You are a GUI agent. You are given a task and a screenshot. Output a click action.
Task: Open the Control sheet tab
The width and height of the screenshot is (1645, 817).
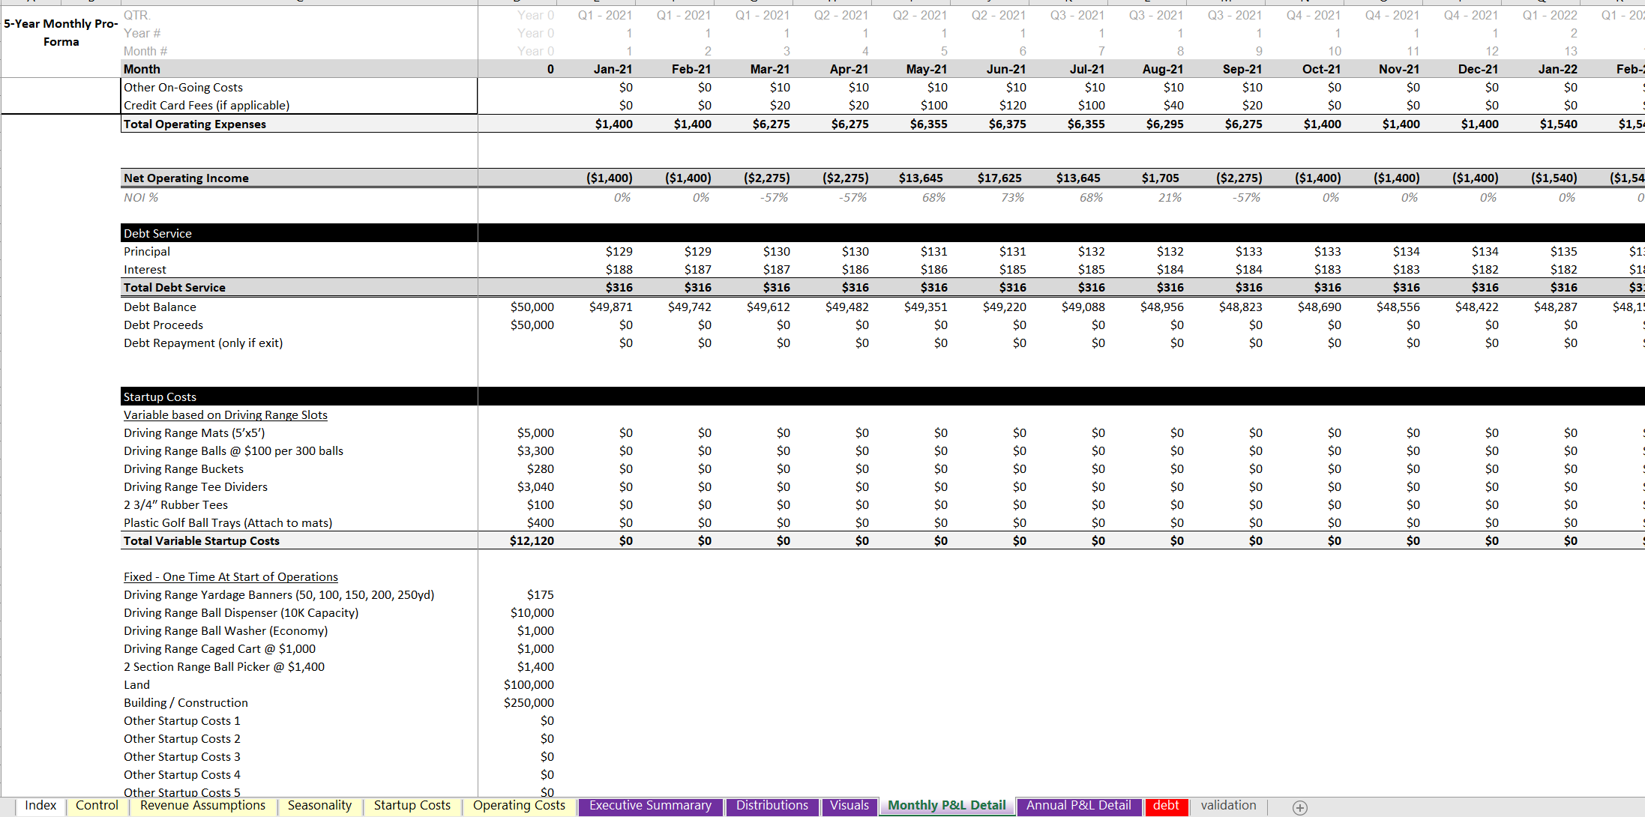tap(97, 805)
